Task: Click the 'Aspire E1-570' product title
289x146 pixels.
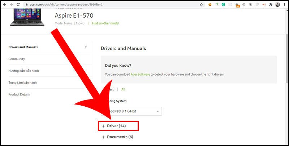Action: point(74,16)
